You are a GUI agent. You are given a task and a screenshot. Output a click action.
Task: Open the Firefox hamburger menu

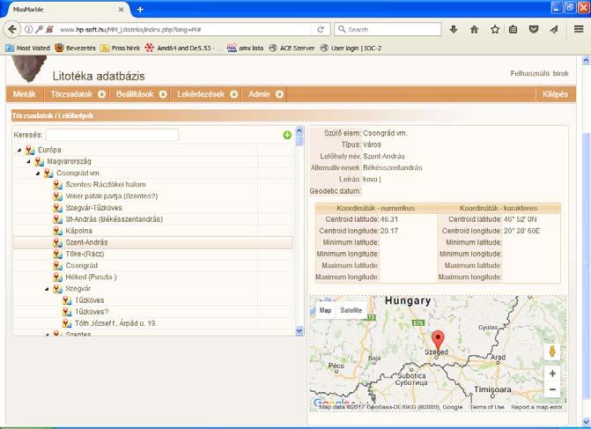tap(579, 29)
